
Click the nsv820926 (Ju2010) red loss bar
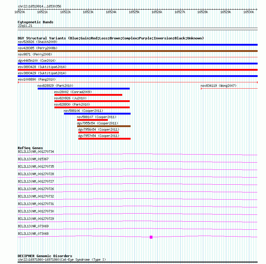pyautogui.click(x=92, y=101)
